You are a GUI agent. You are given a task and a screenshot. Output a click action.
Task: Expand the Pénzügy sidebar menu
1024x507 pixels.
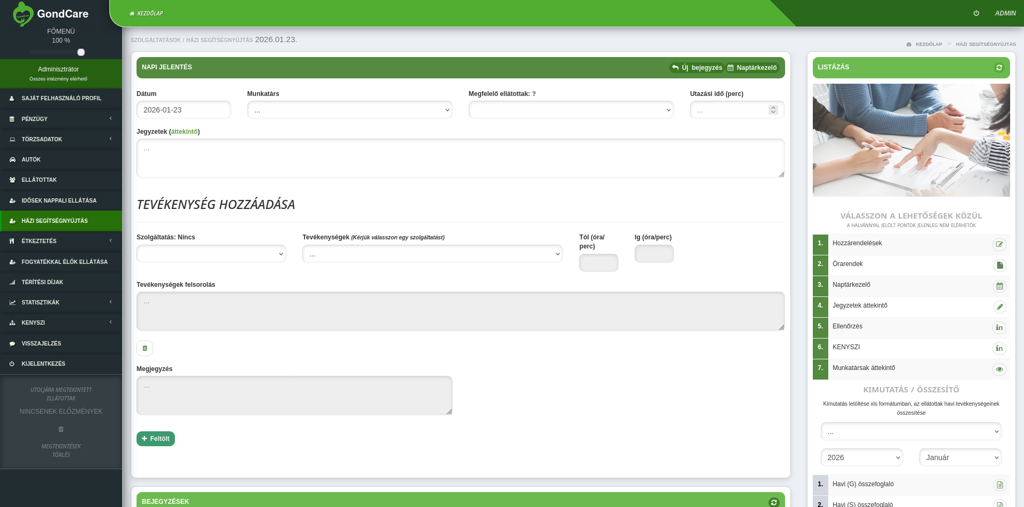click(x=61, y=119)
